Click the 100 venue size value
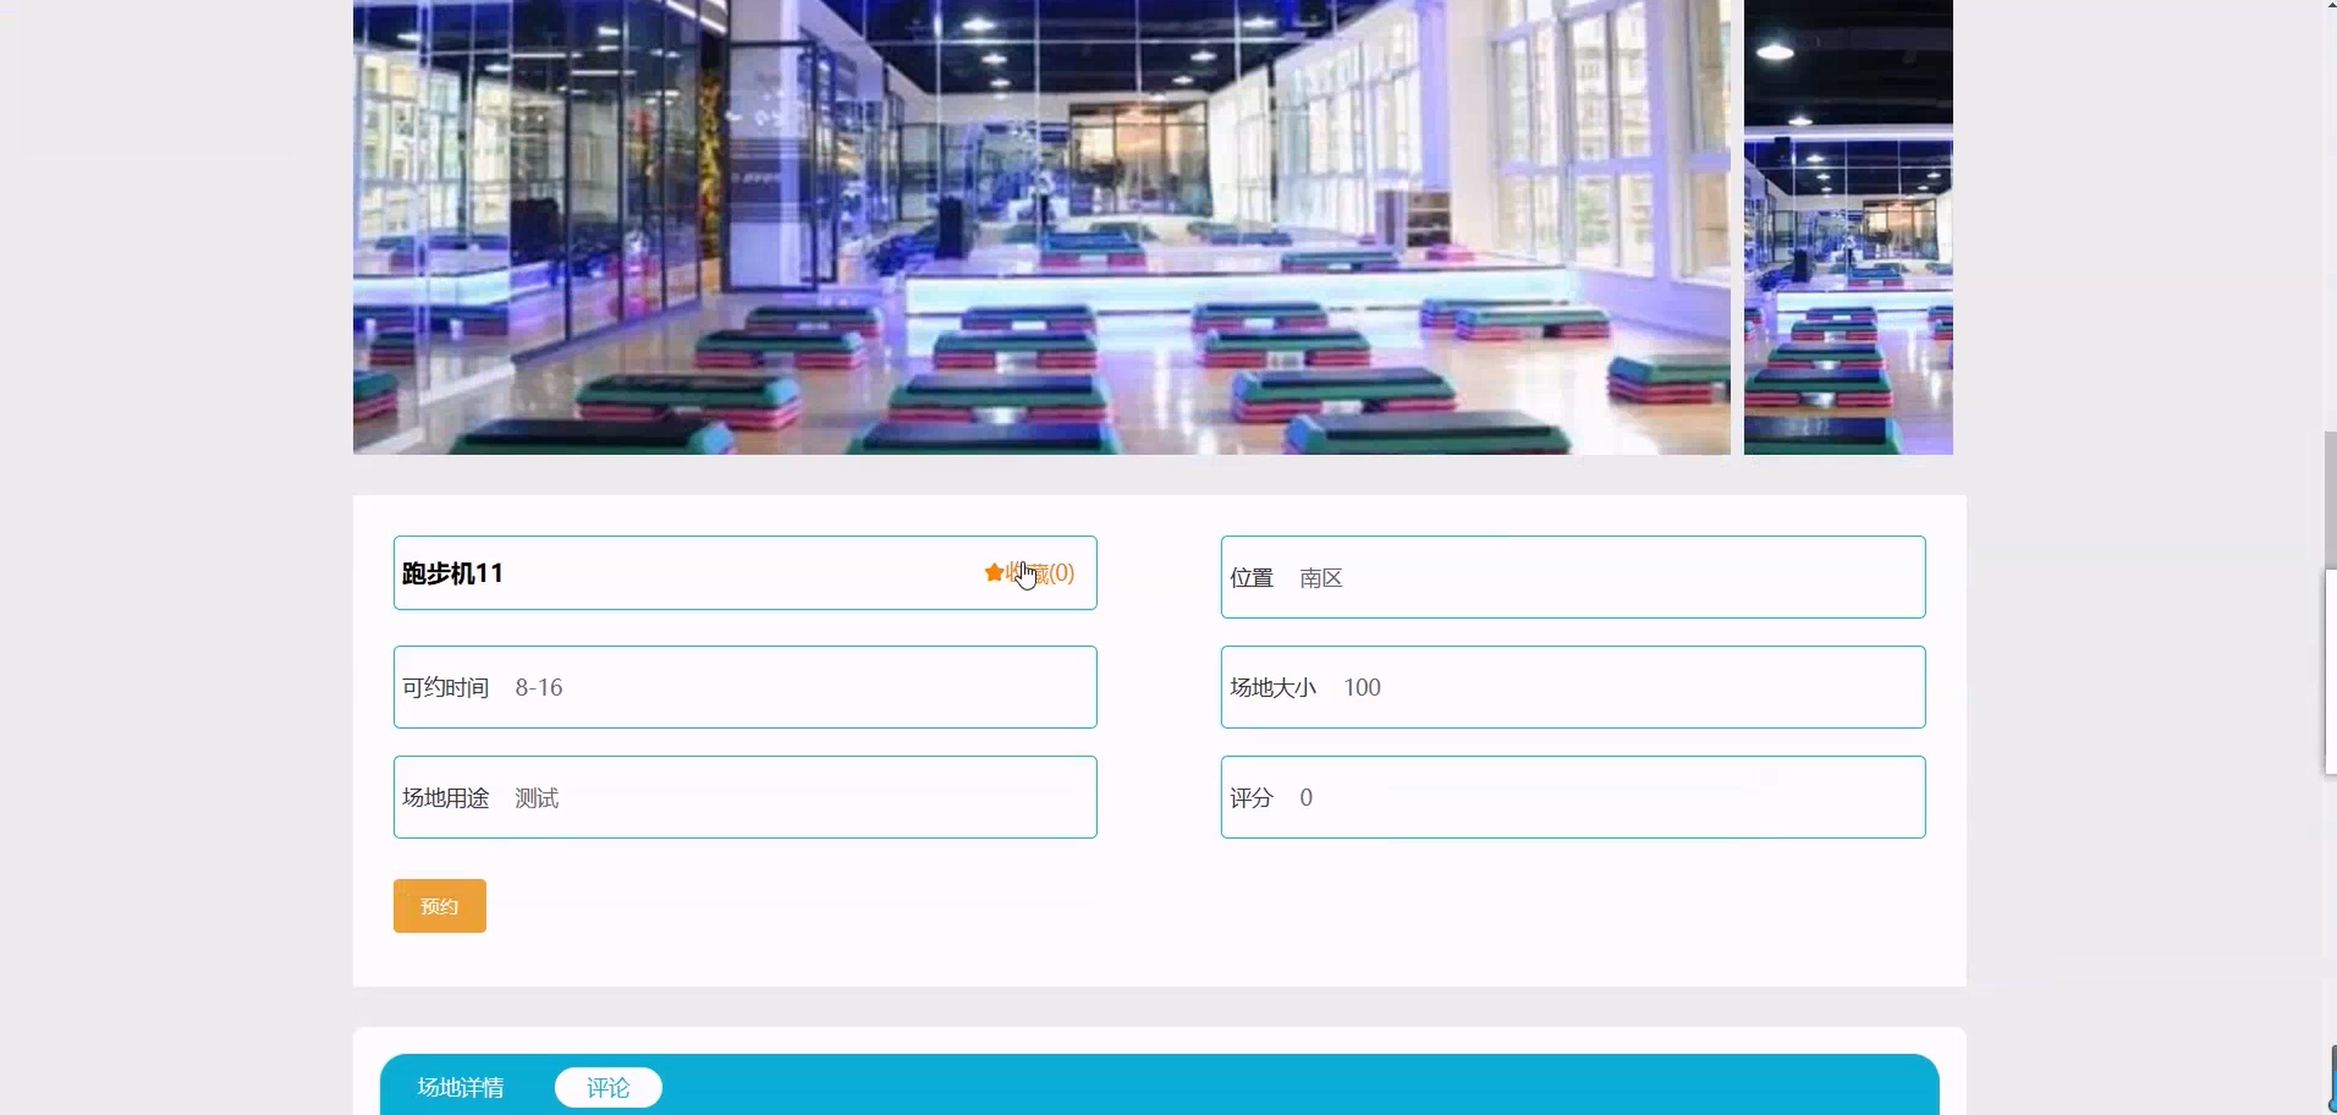 coord(1361,688)
